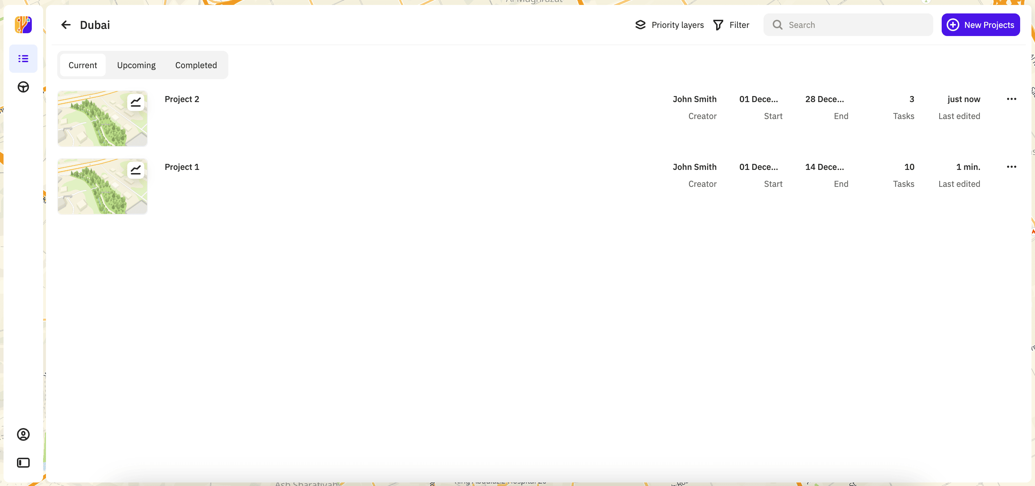The height and width of the screenshot is (486, 1035).
Task: Open the Filter options
Action: tap(731, 24)
